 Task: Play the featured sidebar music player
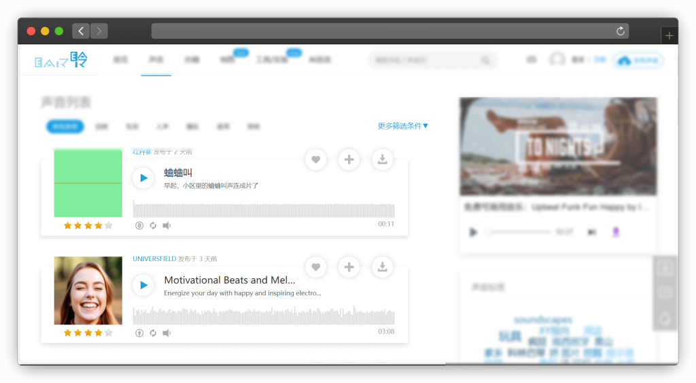click(x=473, y=232)
